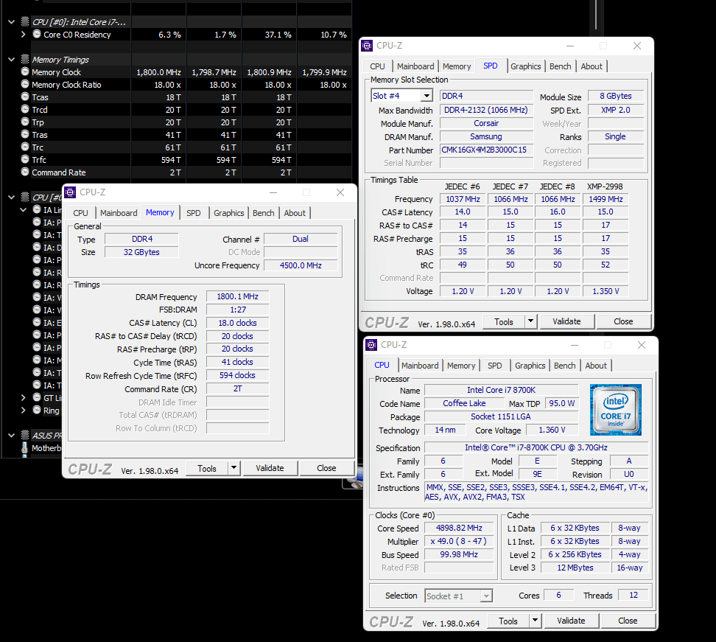Switch to Mainboard tab in SPD window
Screen dimensions: 716x642
coord(415,66)
